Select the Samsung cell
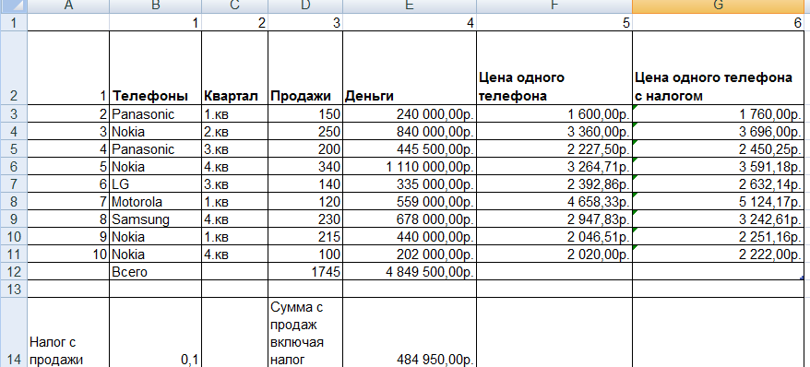This screenshot has height=367, width=810. point(156,219)
